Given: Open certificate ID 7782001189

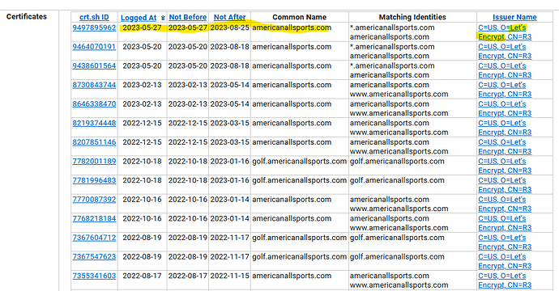Looking at the screenshot, I should click(94, 161).
